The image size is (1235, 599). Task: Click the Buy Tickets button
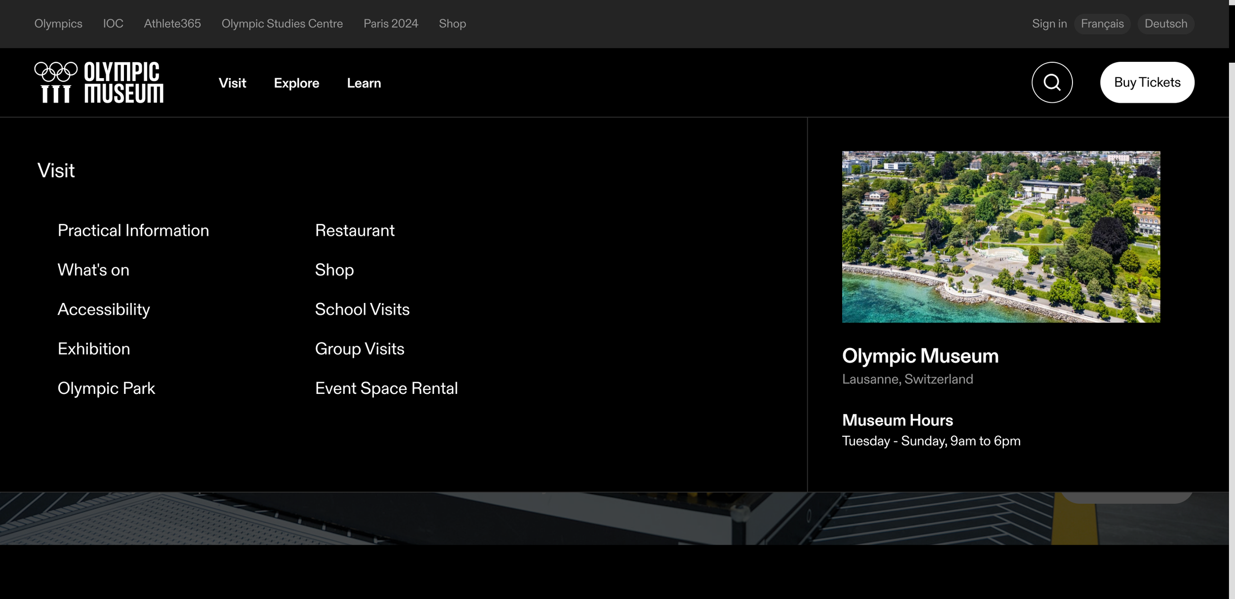click(x=1147, y=83)
